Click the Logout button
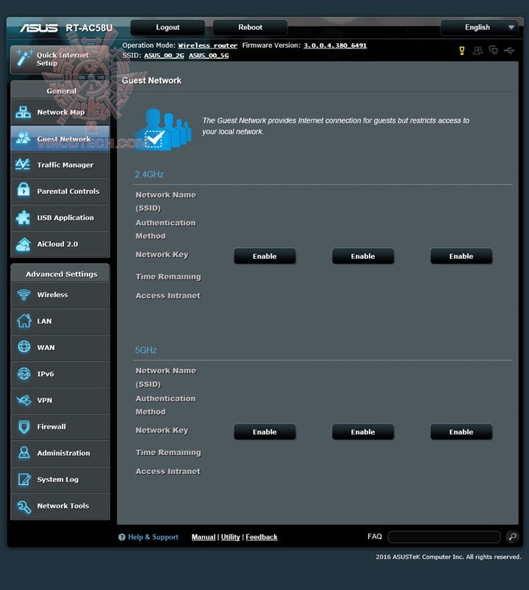Screen dimensions: 529x590 (x=168, y=27)
